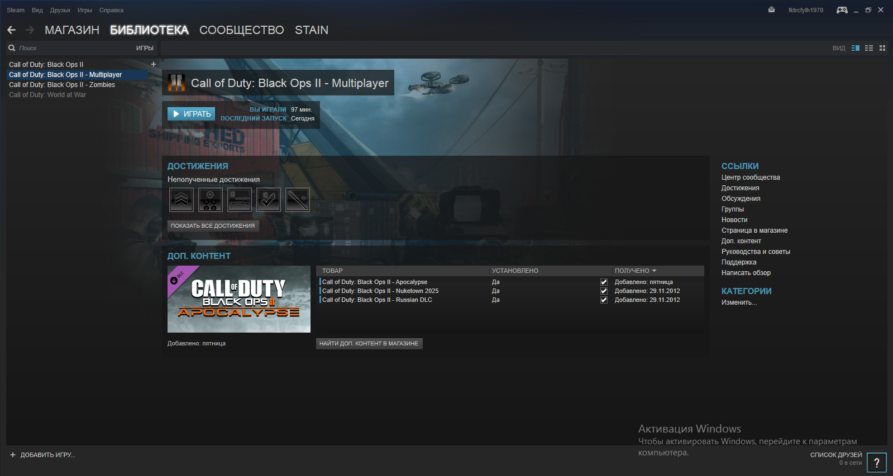Open the fifth locked achievement icon
Image resolution: width=893 pixels, height=476 pixels.
coord(298,200)
